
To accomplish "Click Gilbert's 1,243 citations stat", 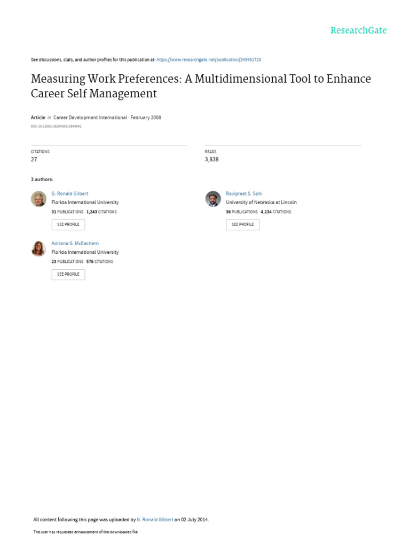I will tap(101, 212).
